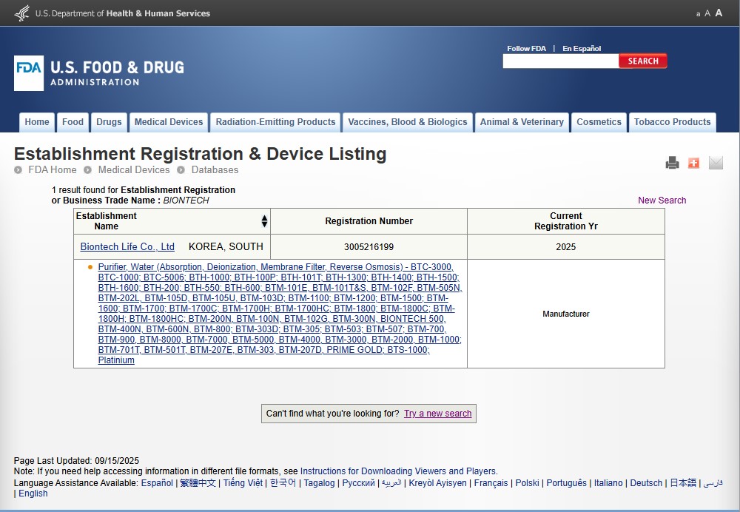Image resolution: width=740 pixels, height=512 pixels.
Task: Click the HHS eagle logo
Action: [x=22, y=13]
